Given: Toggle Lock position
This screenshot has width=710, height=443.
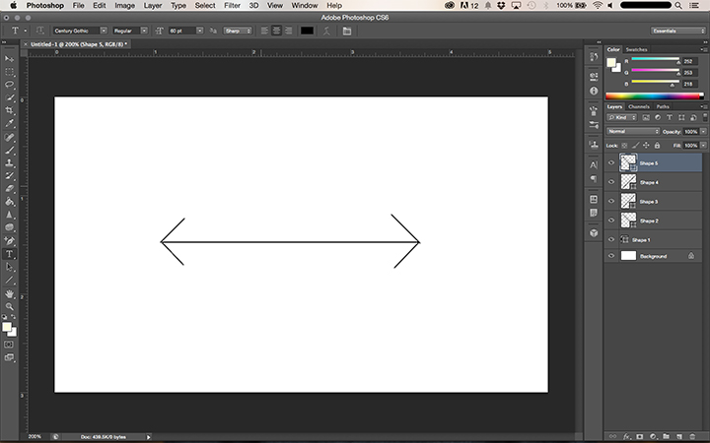Looking at the screenshot, I should tap(646, 146).
